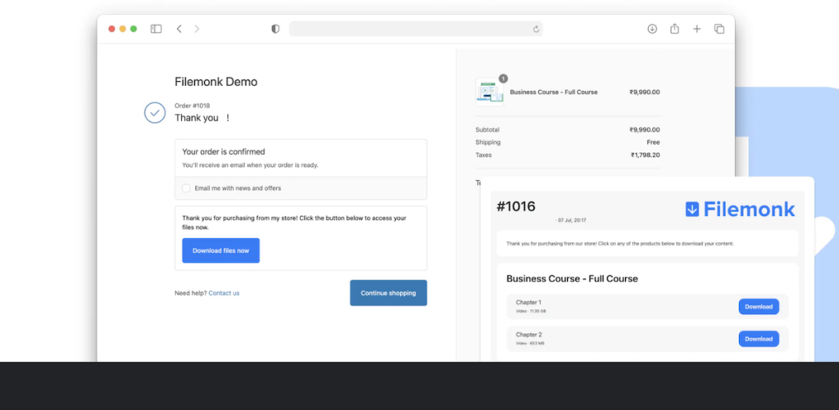
Task: Go forward with the browser forward arrow
Action: click(197, 29)
